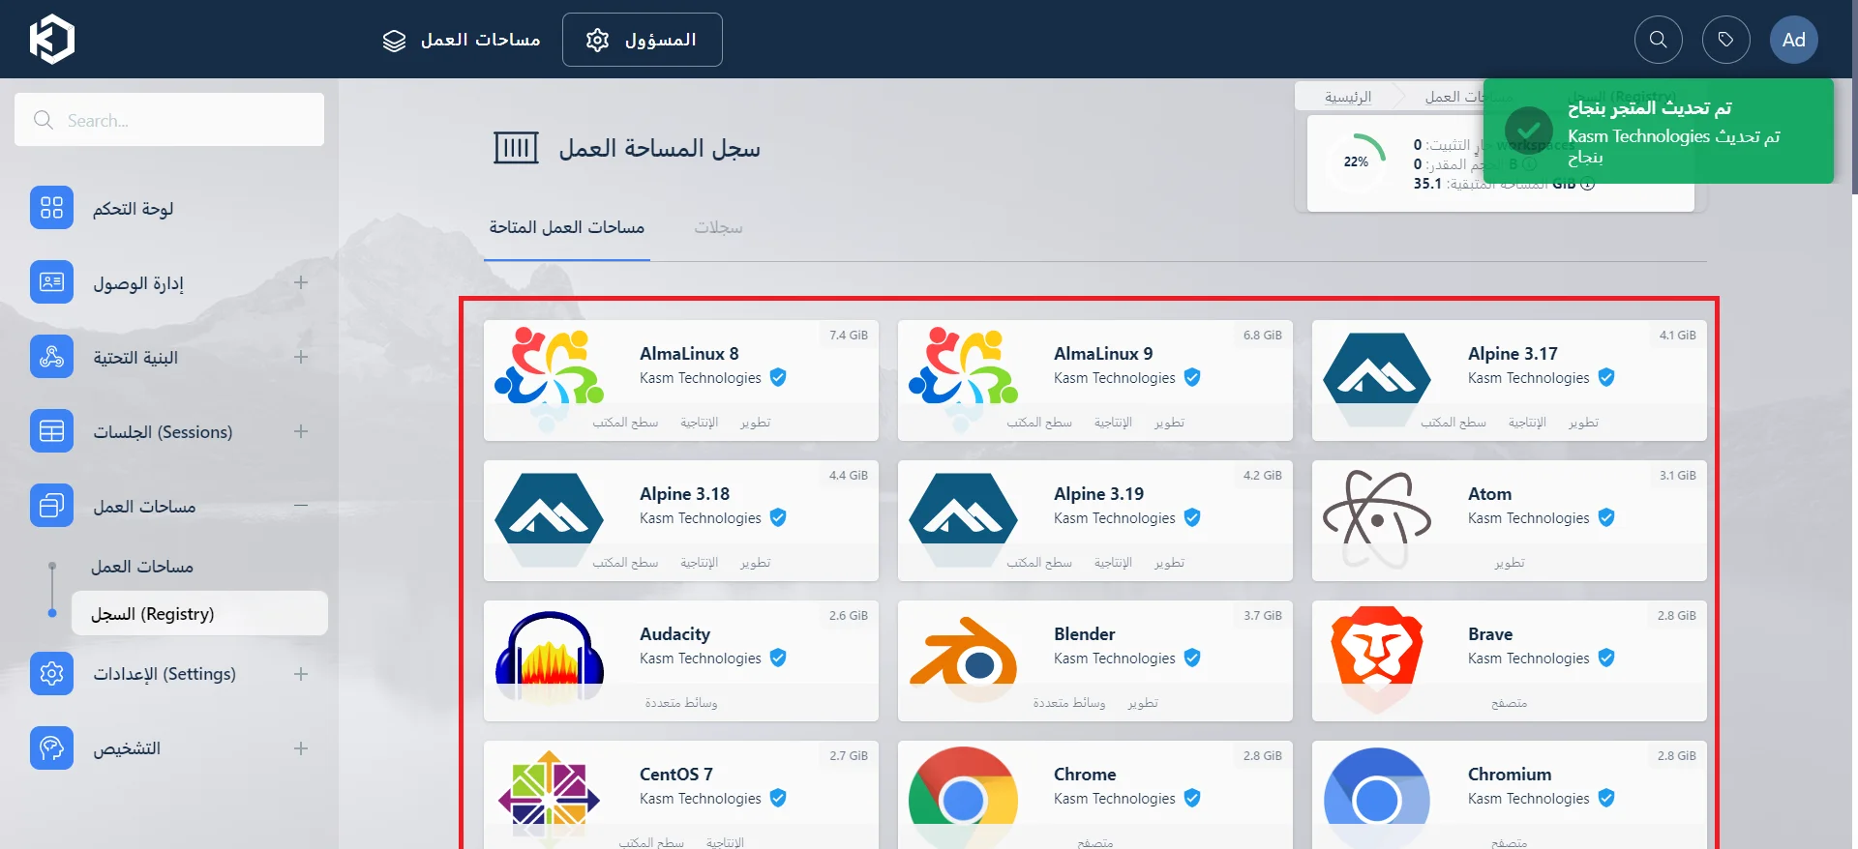
Task: Open search via the magnifier icon in header
Action: pyautogui.click(x=1658, y=40)
